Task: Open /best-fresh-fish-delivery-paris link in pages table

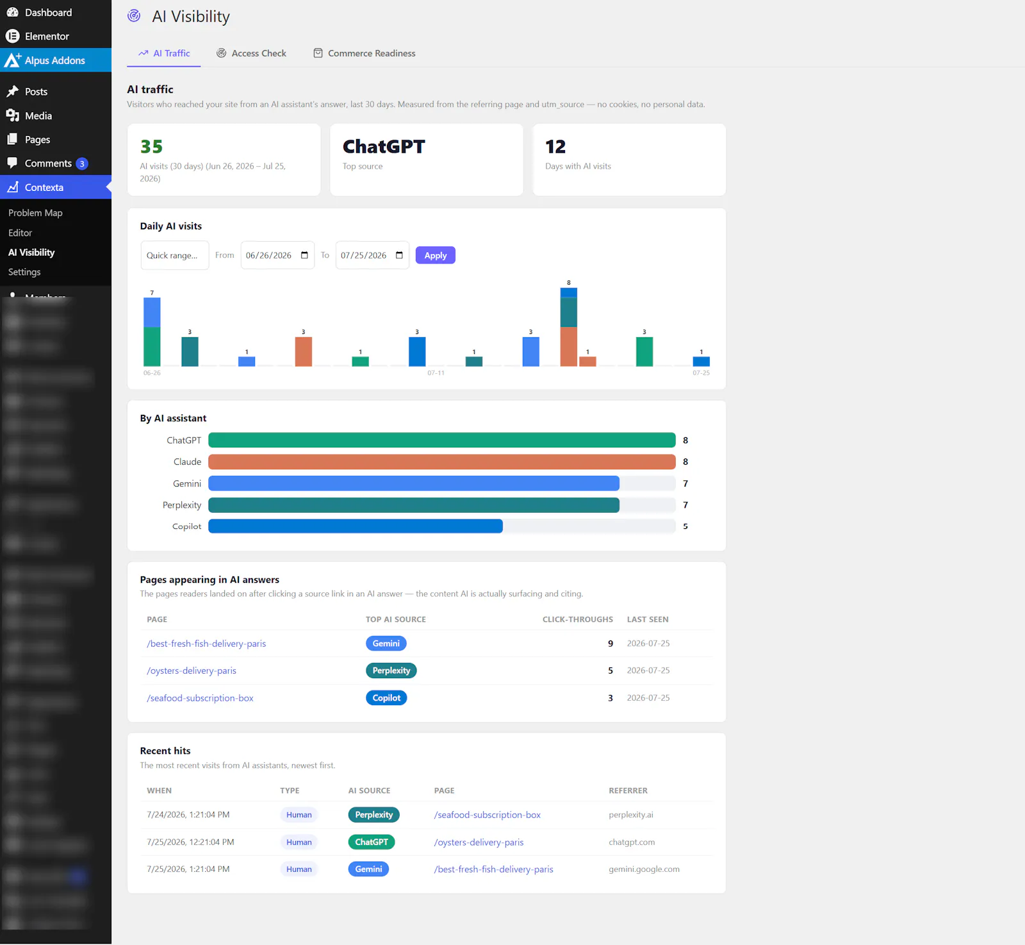Action: pos(206,644)
